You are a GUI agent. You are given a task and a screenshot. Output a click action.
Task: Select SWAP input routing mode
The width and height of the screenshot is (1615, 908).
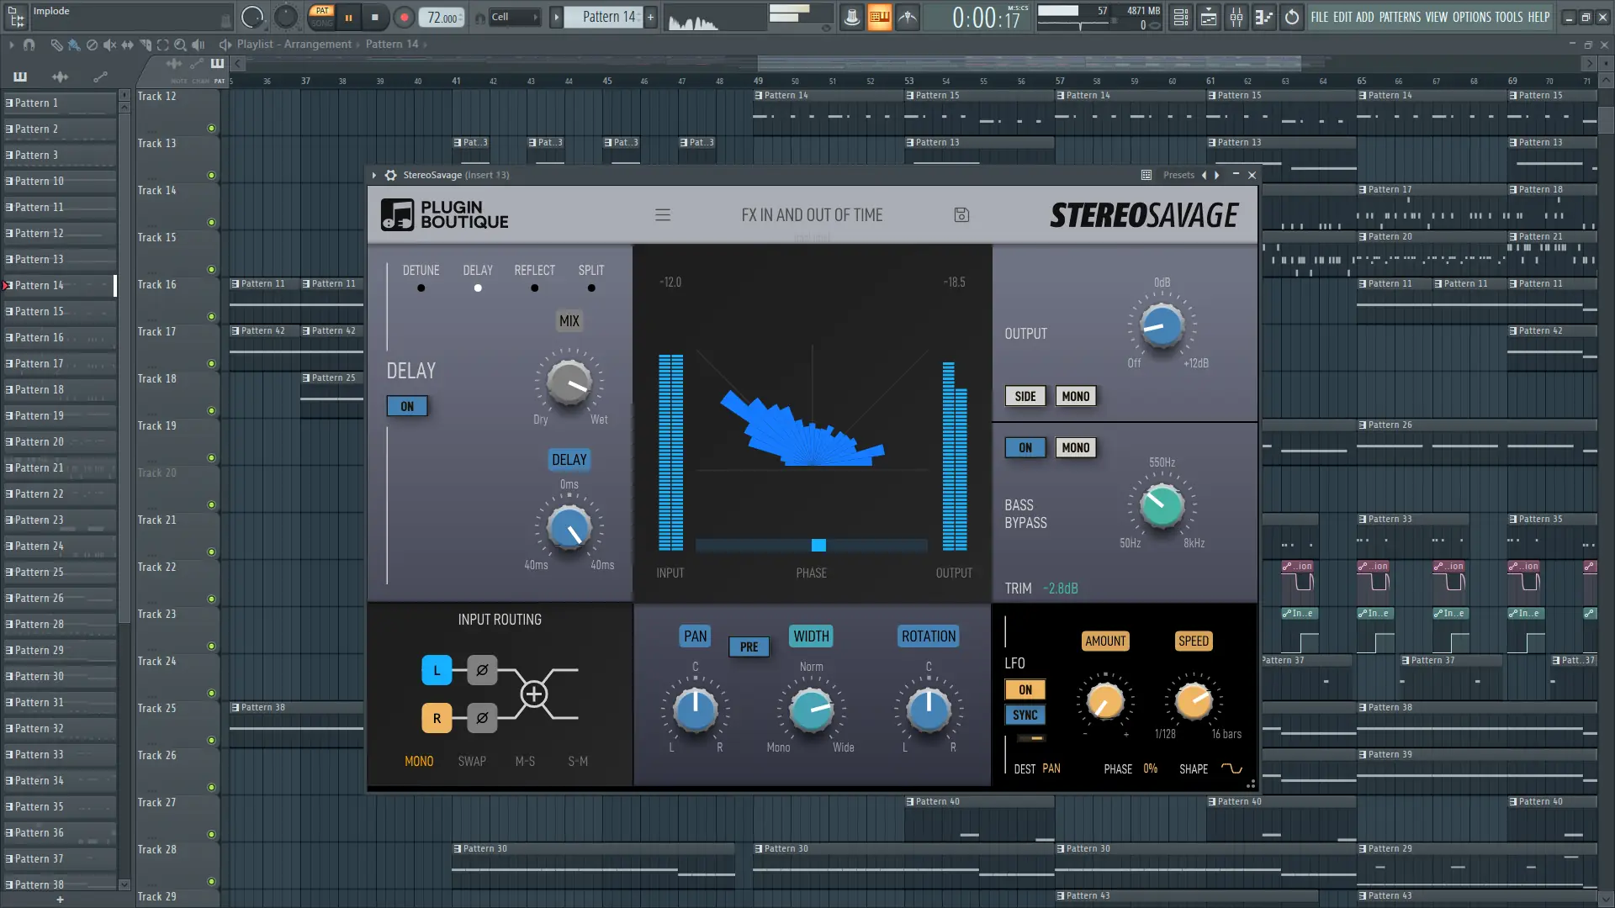click(x=472, y=761)
